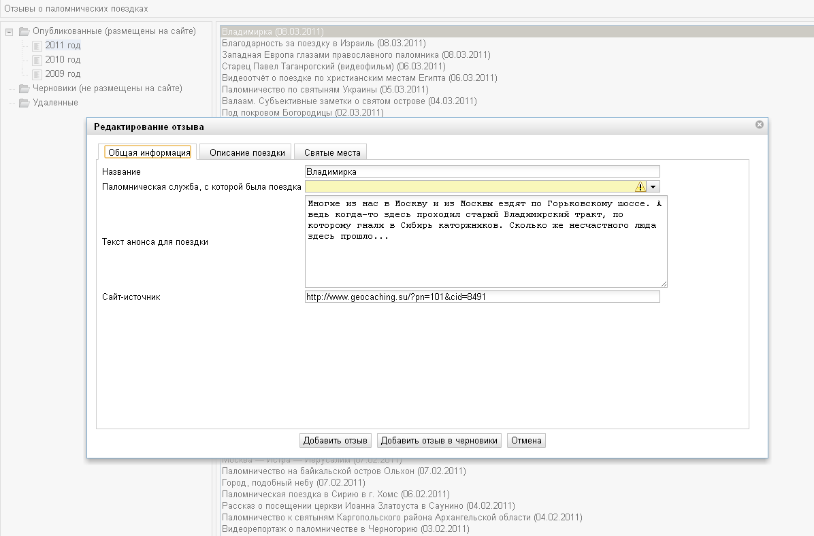
Task: Click the 2011 год document icon
Action: pos(37,46)
